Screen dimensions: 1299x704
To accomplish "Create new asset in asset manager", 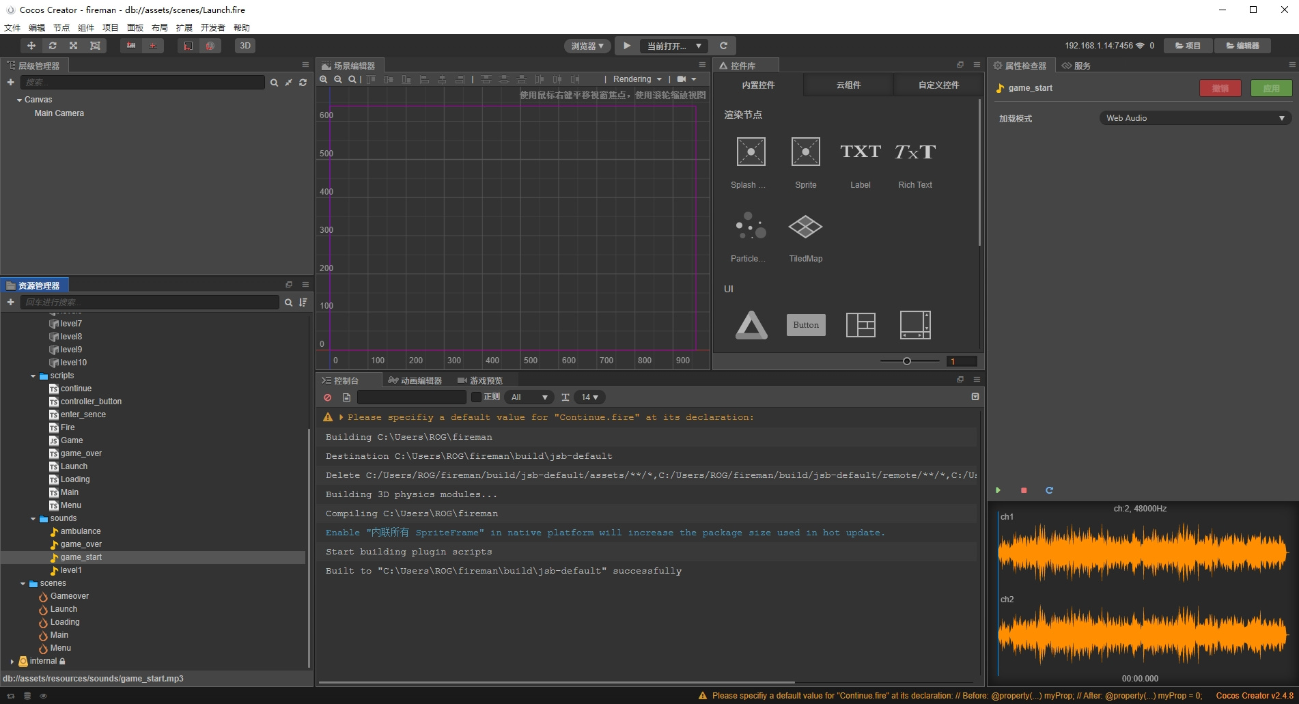I will click(11, 302).
